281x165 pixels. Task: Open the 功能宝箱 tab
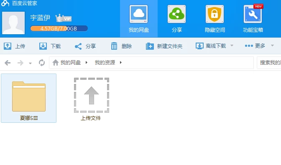(253, 19)
